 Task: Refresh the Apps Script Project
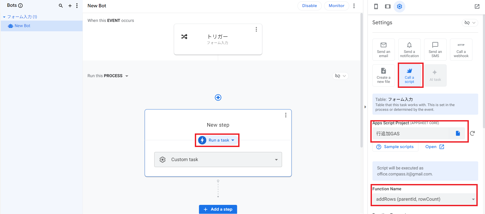coord(472,133)
